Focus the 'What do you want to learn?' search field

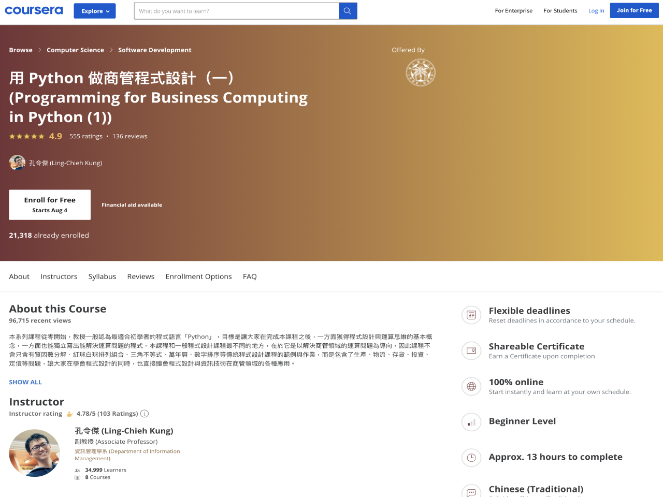click(236, 11)
